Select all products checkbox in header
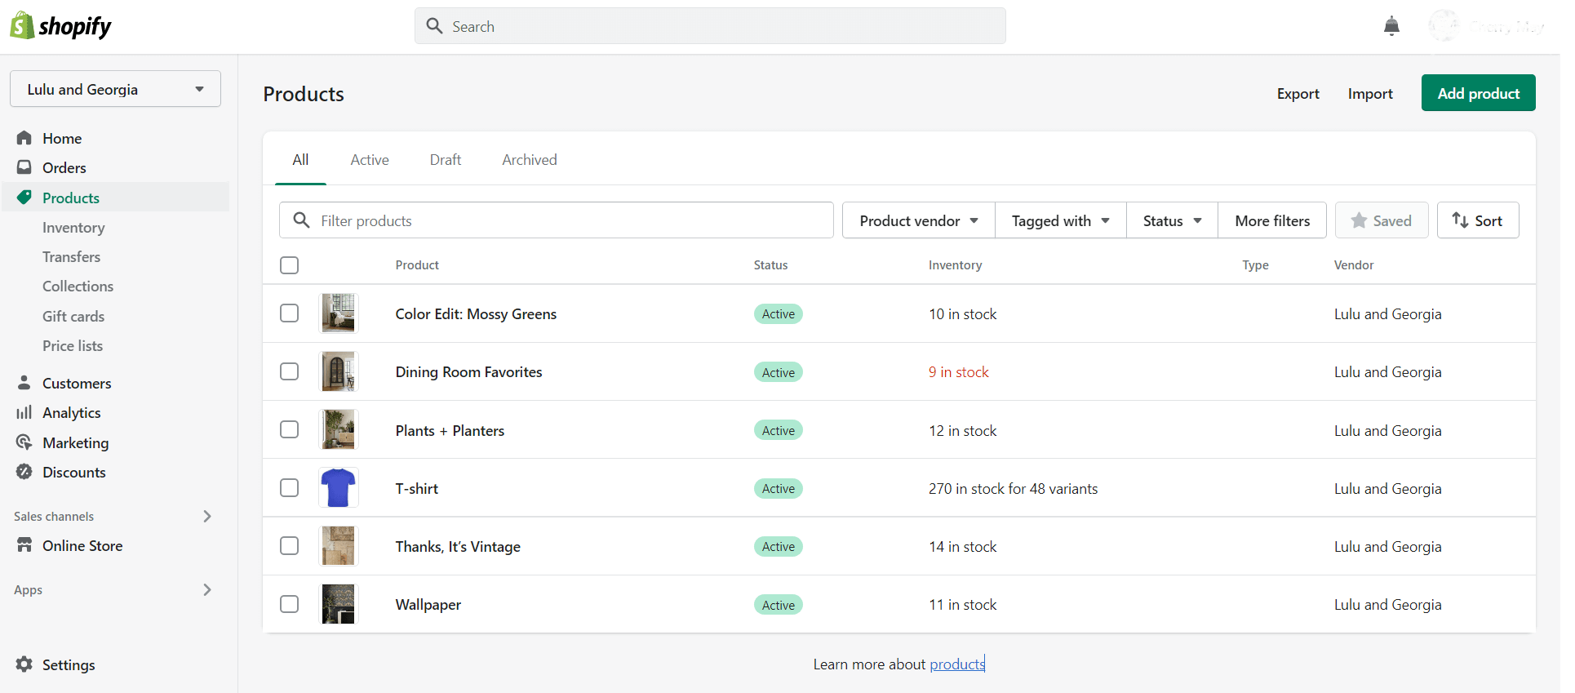Viewport: 1575px width, 693px height. click(x=289, y=265)
